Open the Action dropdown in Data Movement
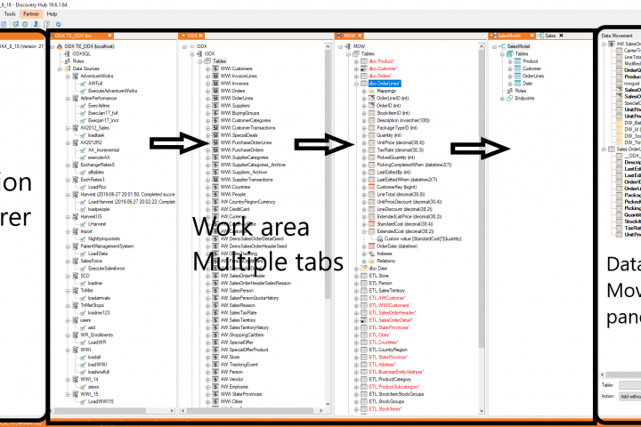641x427 pixels. click(x=629, y=396)
